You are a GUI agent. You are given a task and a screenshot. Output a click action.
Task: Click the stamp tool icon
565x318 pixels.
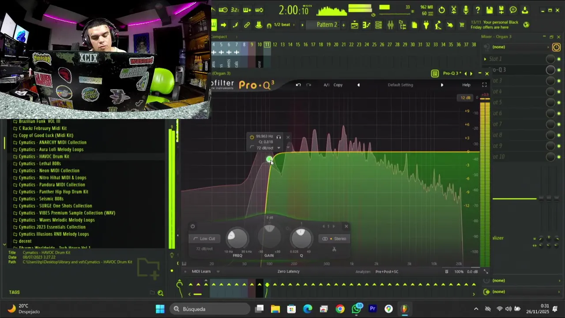tap(259, 25)
